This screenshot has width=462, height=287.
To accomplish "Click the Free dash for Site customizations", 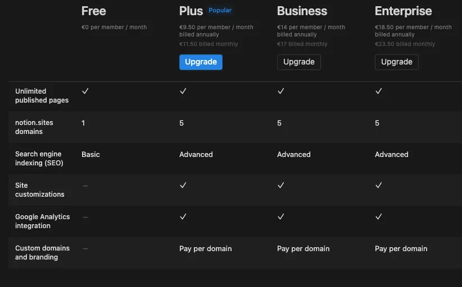I will tap(85, 186).
